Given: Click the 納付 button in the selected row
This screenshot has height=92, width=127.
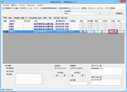Looking at the screenshot, I should tap(121, 32).
